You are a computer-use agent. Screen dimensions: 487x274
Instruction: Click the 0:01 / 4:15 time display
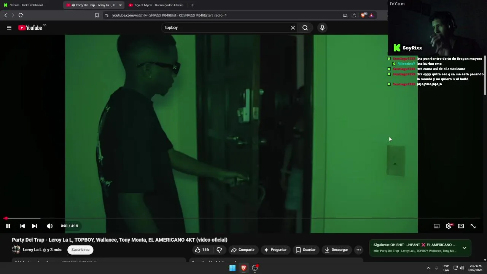coord(69,226)
